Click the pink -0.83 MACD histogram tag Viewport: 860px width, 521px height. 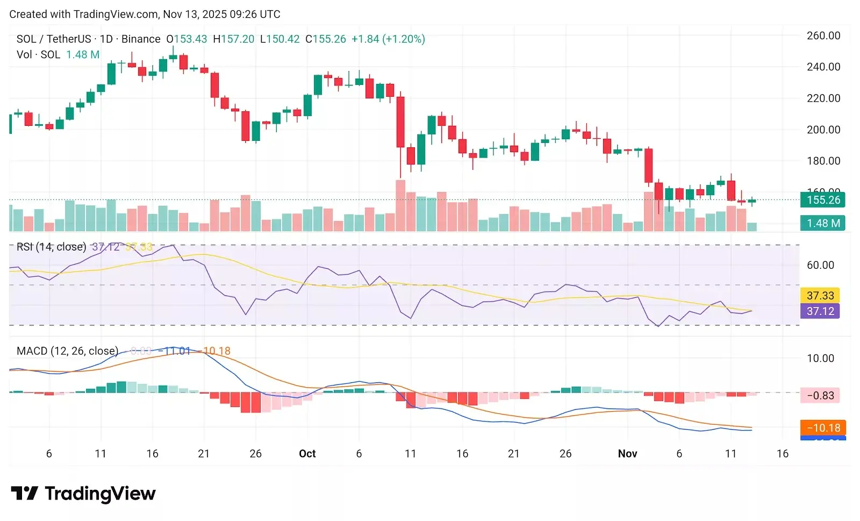[820, 396]
